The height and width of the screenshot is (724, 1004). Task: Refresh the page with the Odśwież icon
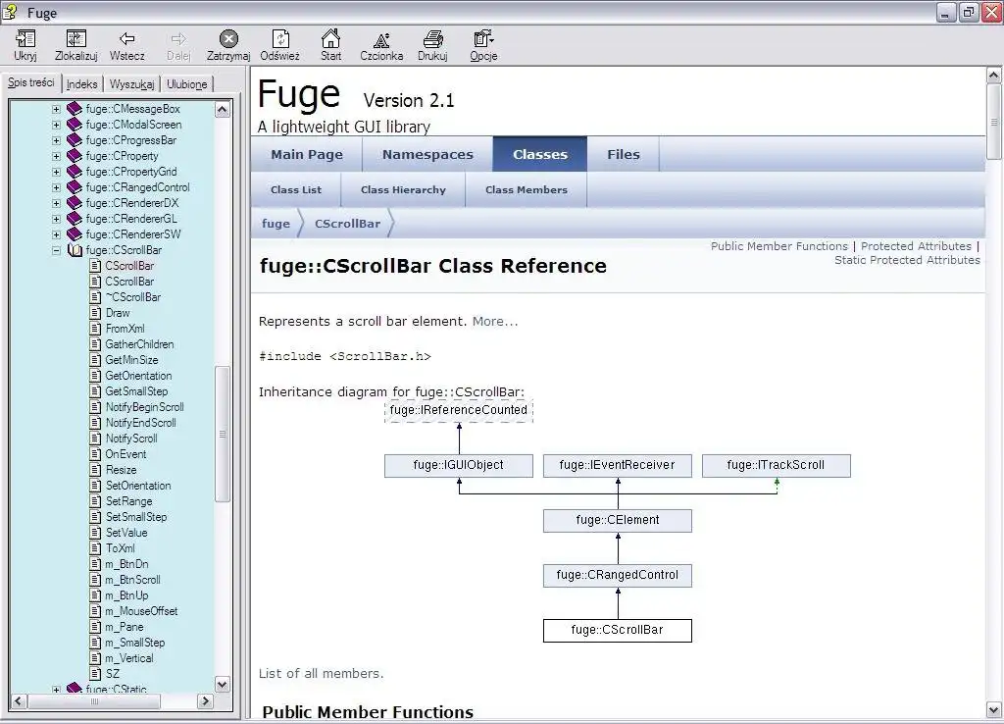point(279,39)
